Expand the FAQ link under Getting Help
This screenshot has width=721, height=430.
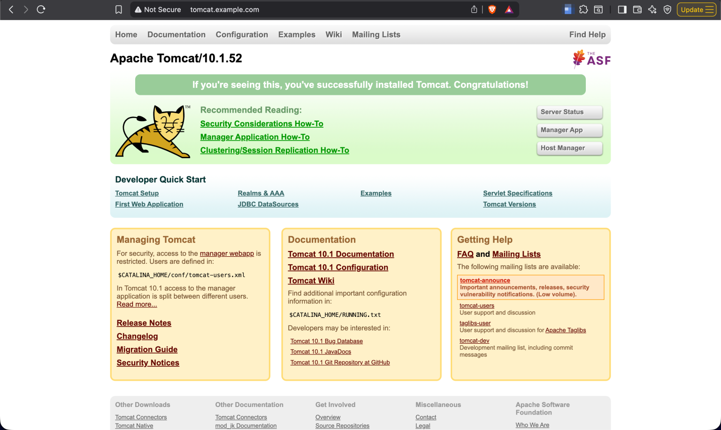coord(465,254)
